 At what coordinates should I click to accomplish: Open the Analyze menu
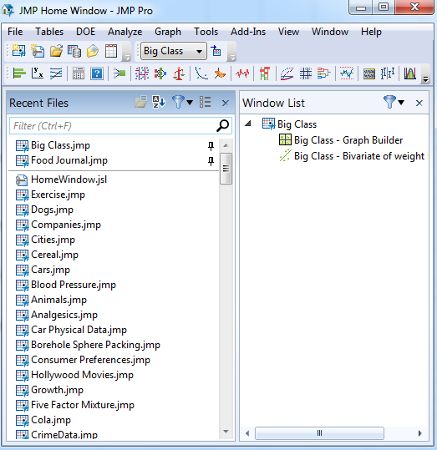pos(125,32)
